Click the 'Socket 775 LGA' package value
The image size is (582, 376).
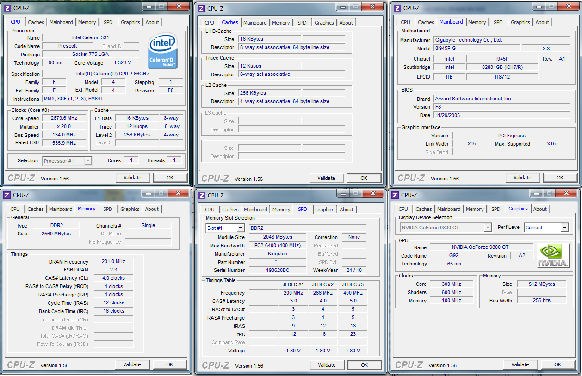click(91, 55)
